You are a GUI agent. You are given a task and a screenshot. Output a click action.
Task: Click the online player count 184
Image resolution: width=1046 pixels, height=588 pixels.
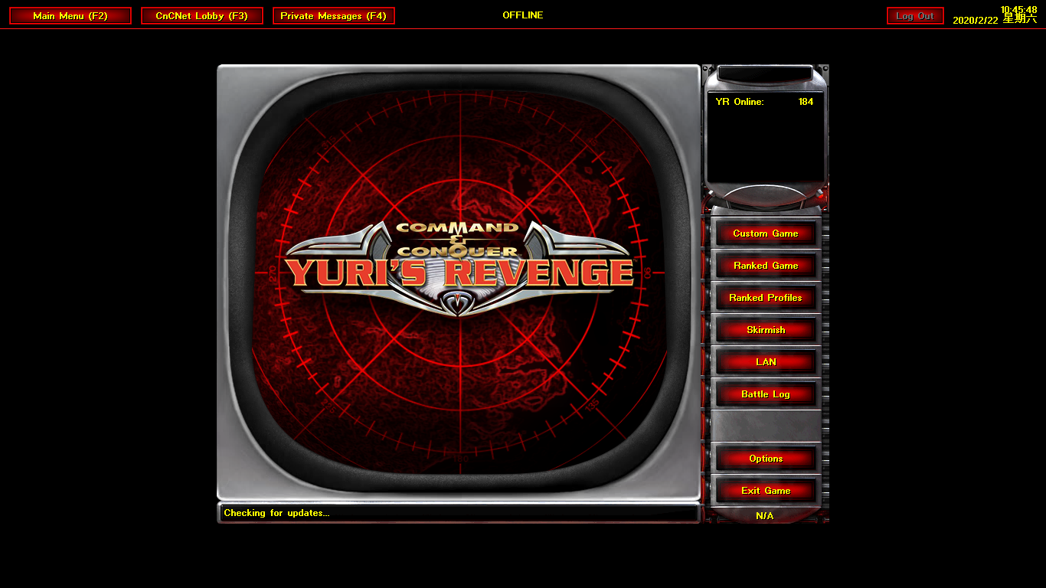[806, 102]
